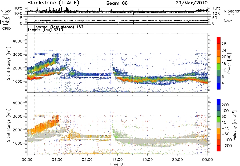This screenshot has width=240, height=166.
Task: Click the velocity panel 'Slant Range [km]' label
Action: click(8, 125)
